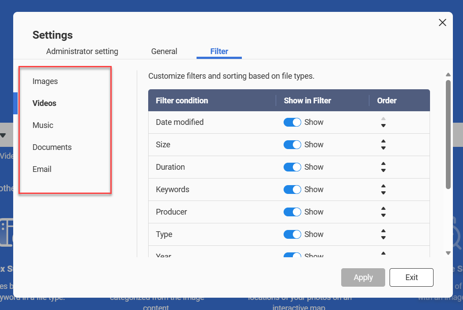The height and width of the screenshot is (310, 463).
Task: Exit the Settings dialog
Action: coord(411,277)
